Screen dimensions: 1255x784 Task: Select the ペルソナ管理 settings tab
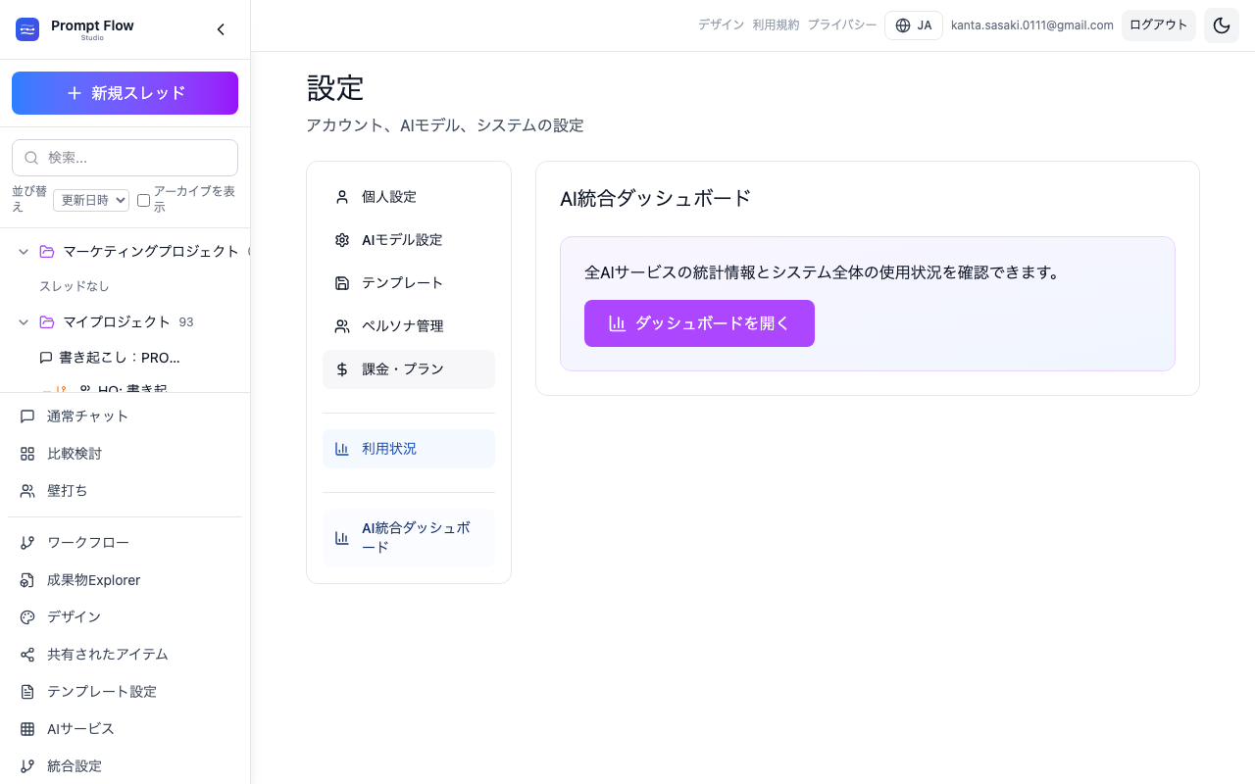click(409, 326)
